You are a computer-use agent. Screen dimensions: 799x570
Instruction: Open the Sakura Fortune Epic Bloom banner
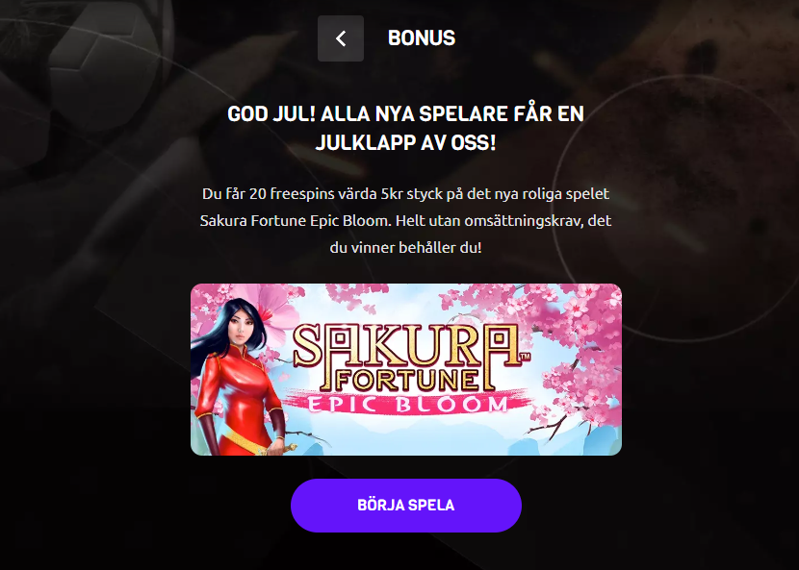[x=406, y=369]
